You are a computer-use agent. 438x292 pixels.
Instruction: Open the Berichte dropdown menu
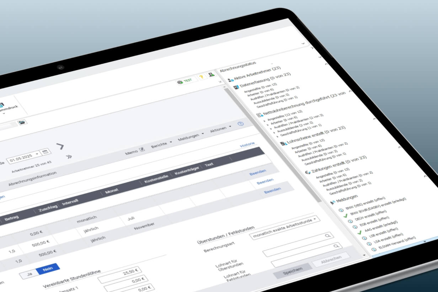point(161,145)
